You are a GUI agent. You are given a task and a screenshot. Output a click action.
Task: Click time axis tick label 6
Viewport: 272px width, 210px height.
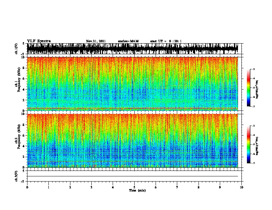click(x=156, y=187)
